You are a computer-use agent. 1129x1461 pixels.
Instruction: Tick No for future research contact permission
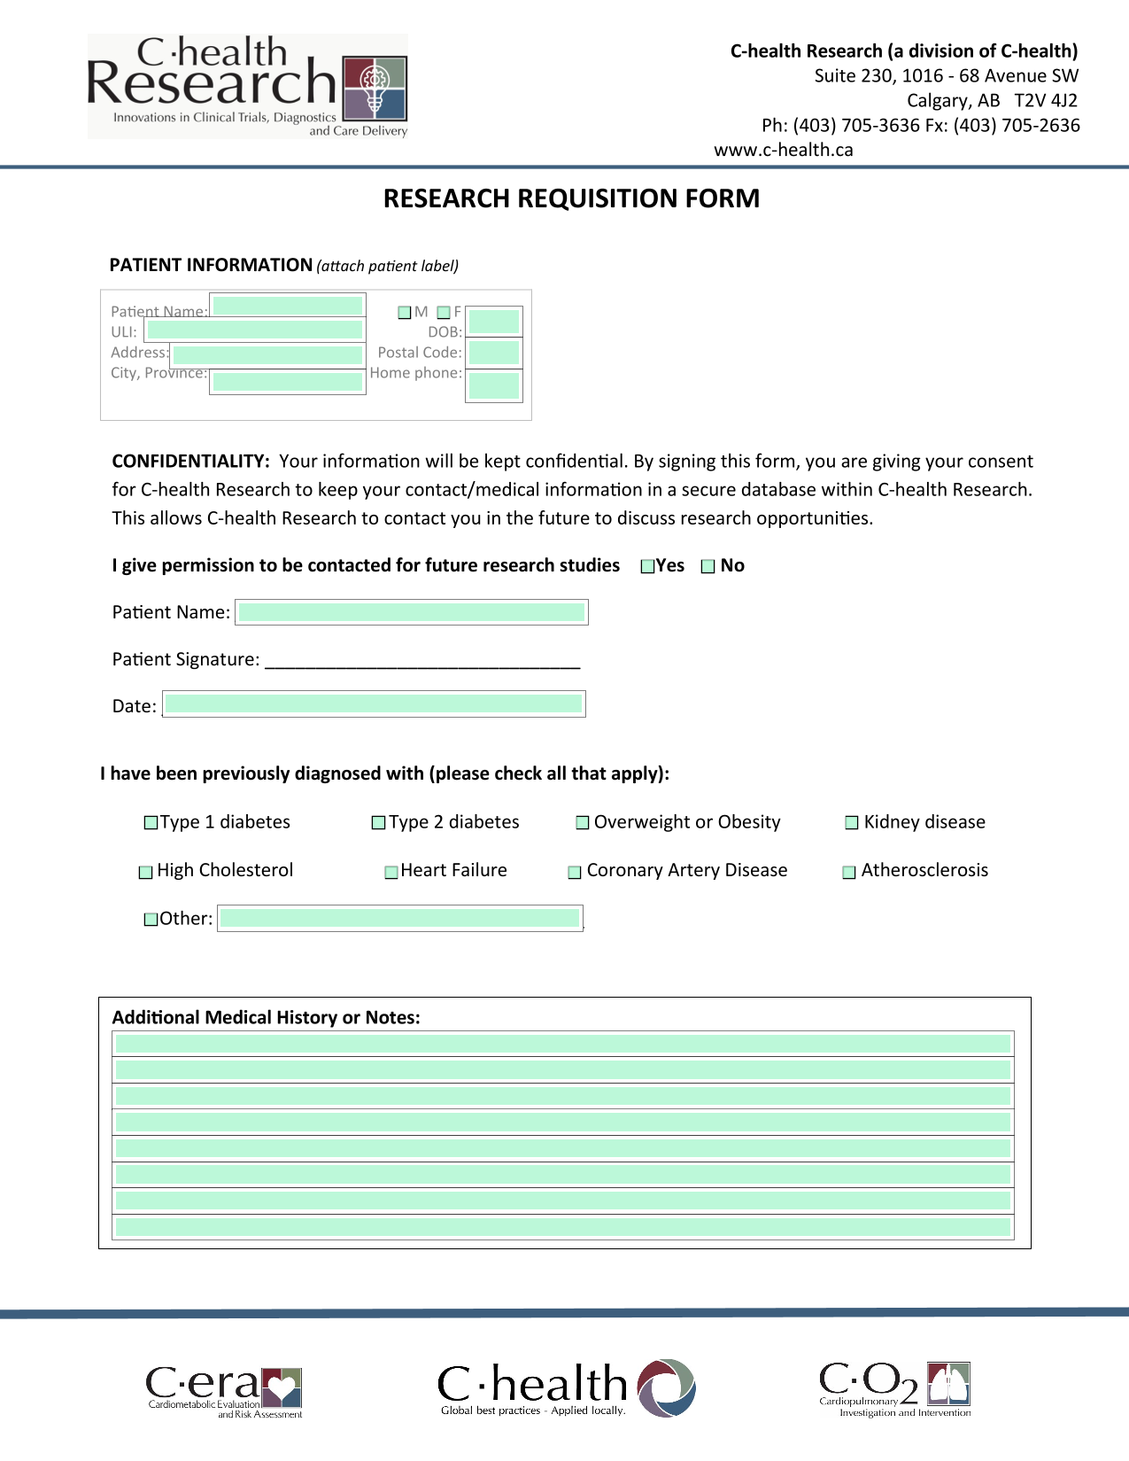[x=708, y=567]
